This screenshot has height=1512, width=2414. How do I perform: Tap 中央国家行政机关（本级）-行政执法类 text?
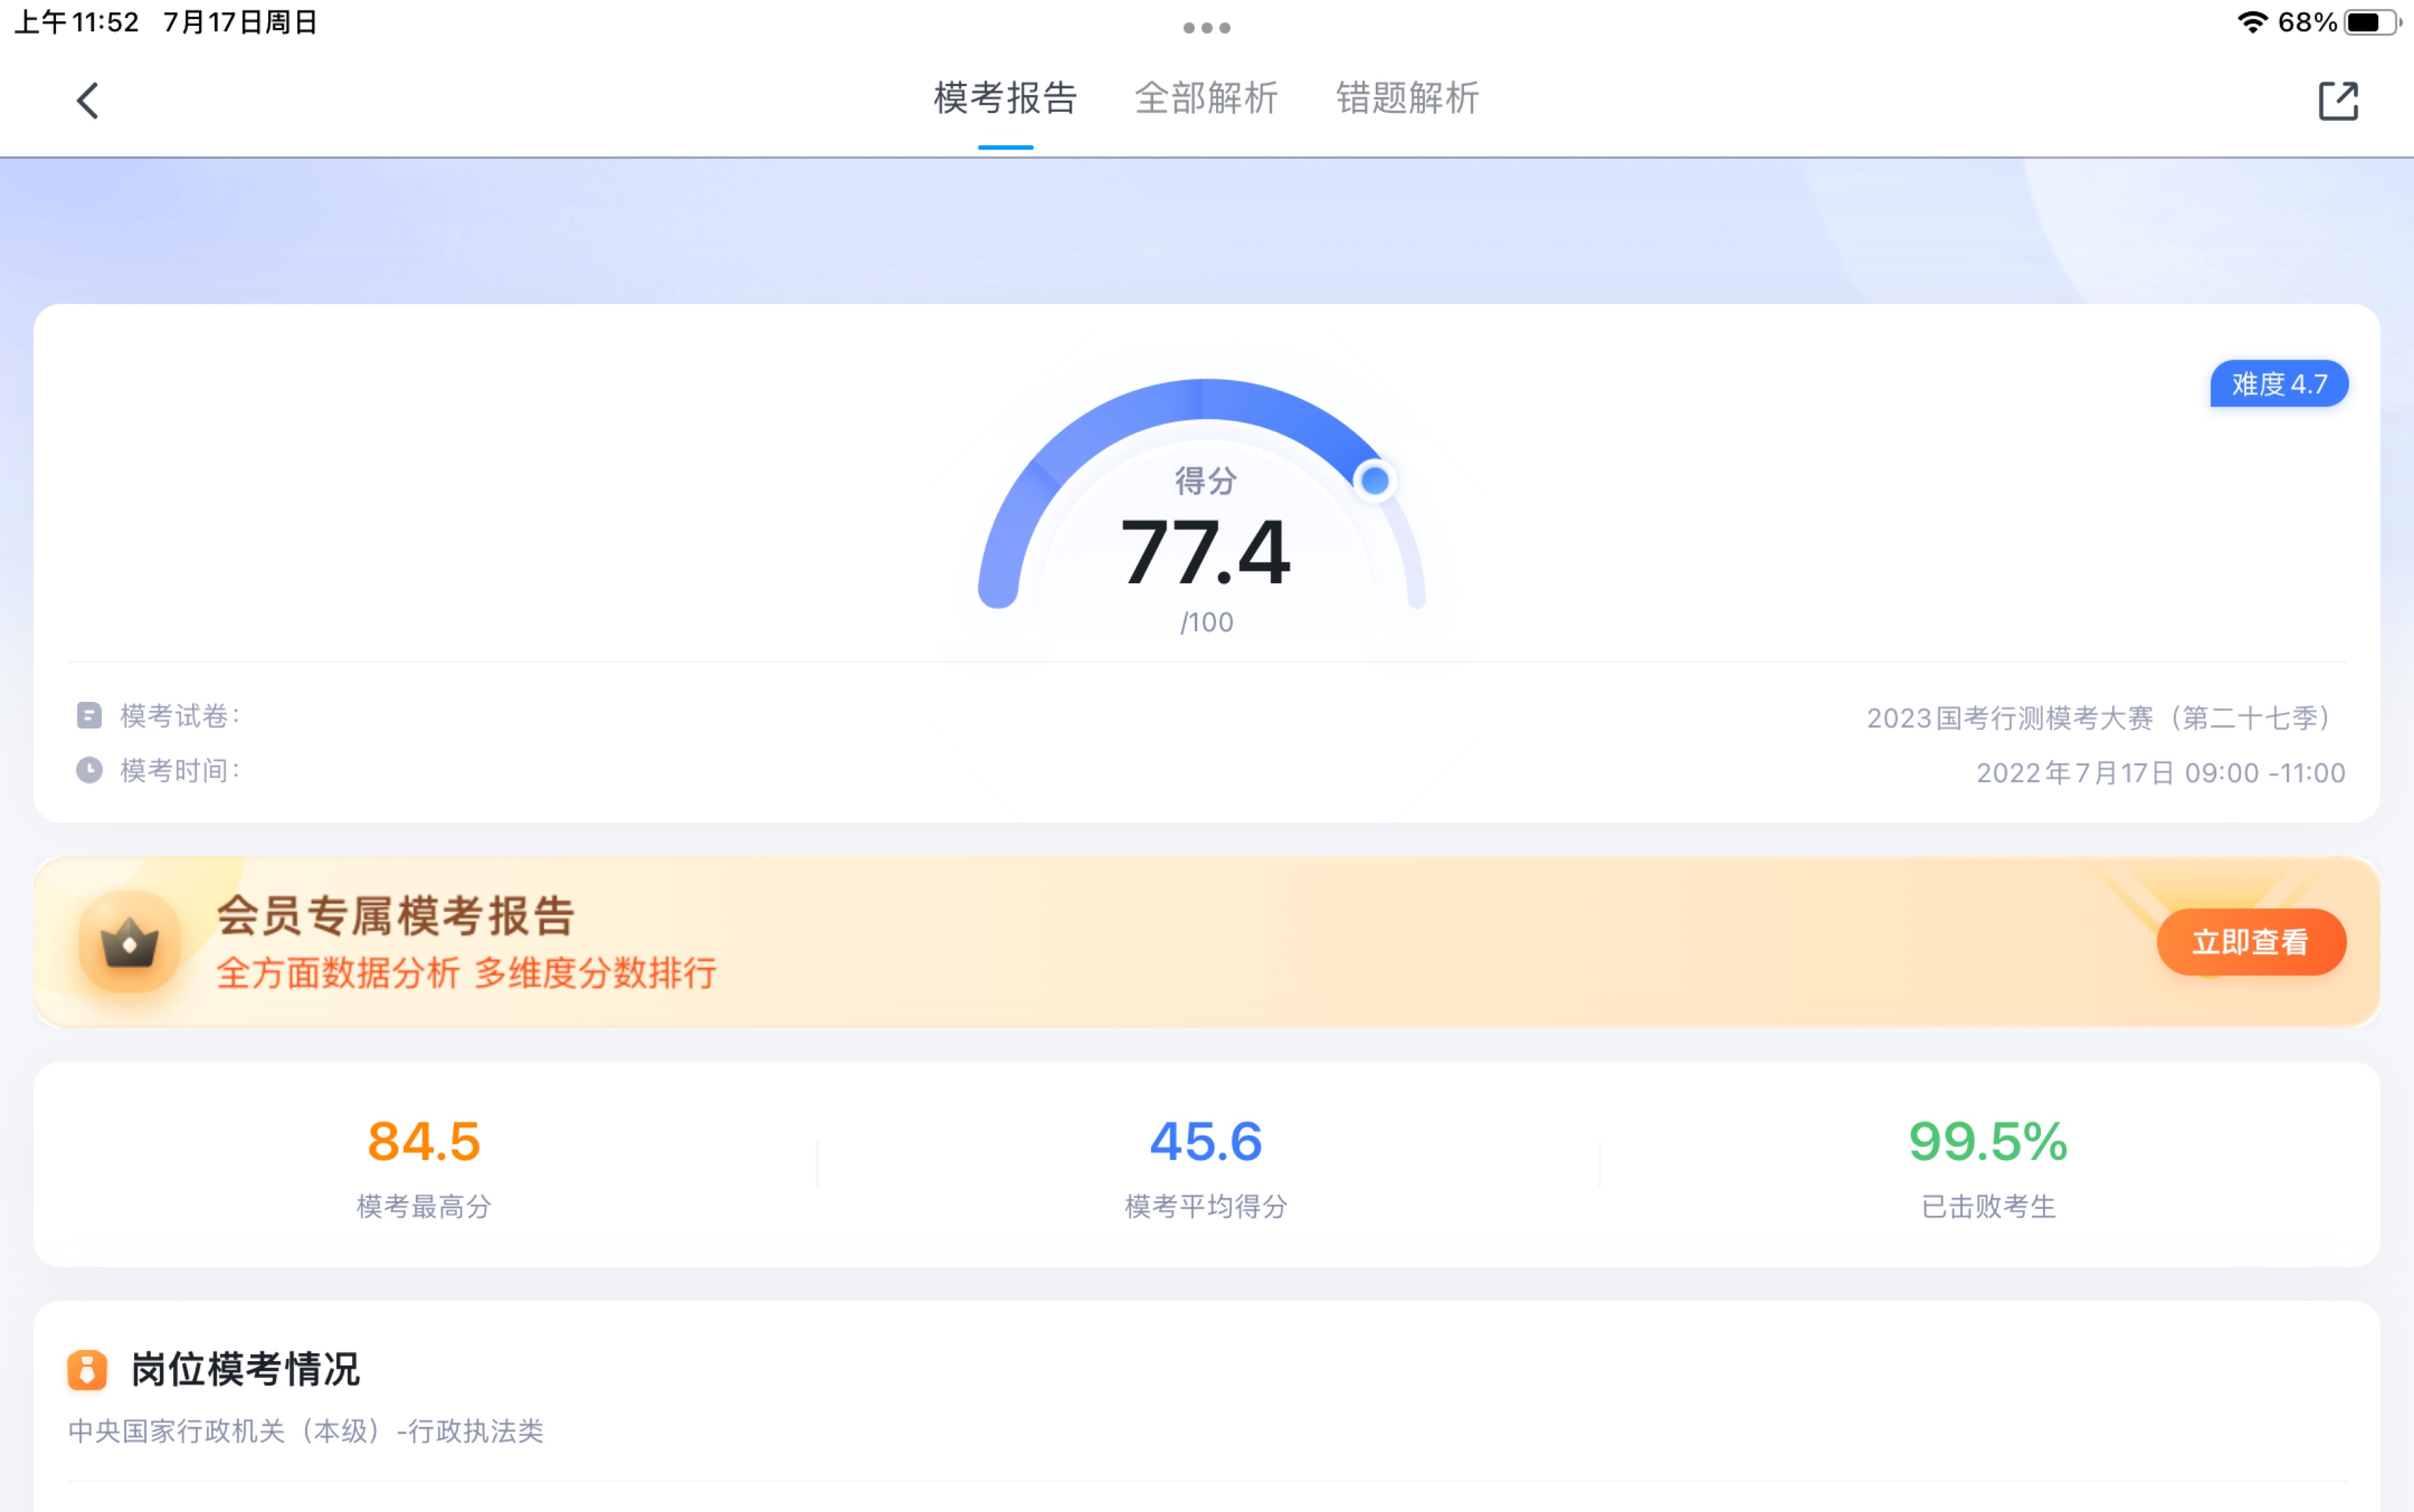coord(306,1431)
